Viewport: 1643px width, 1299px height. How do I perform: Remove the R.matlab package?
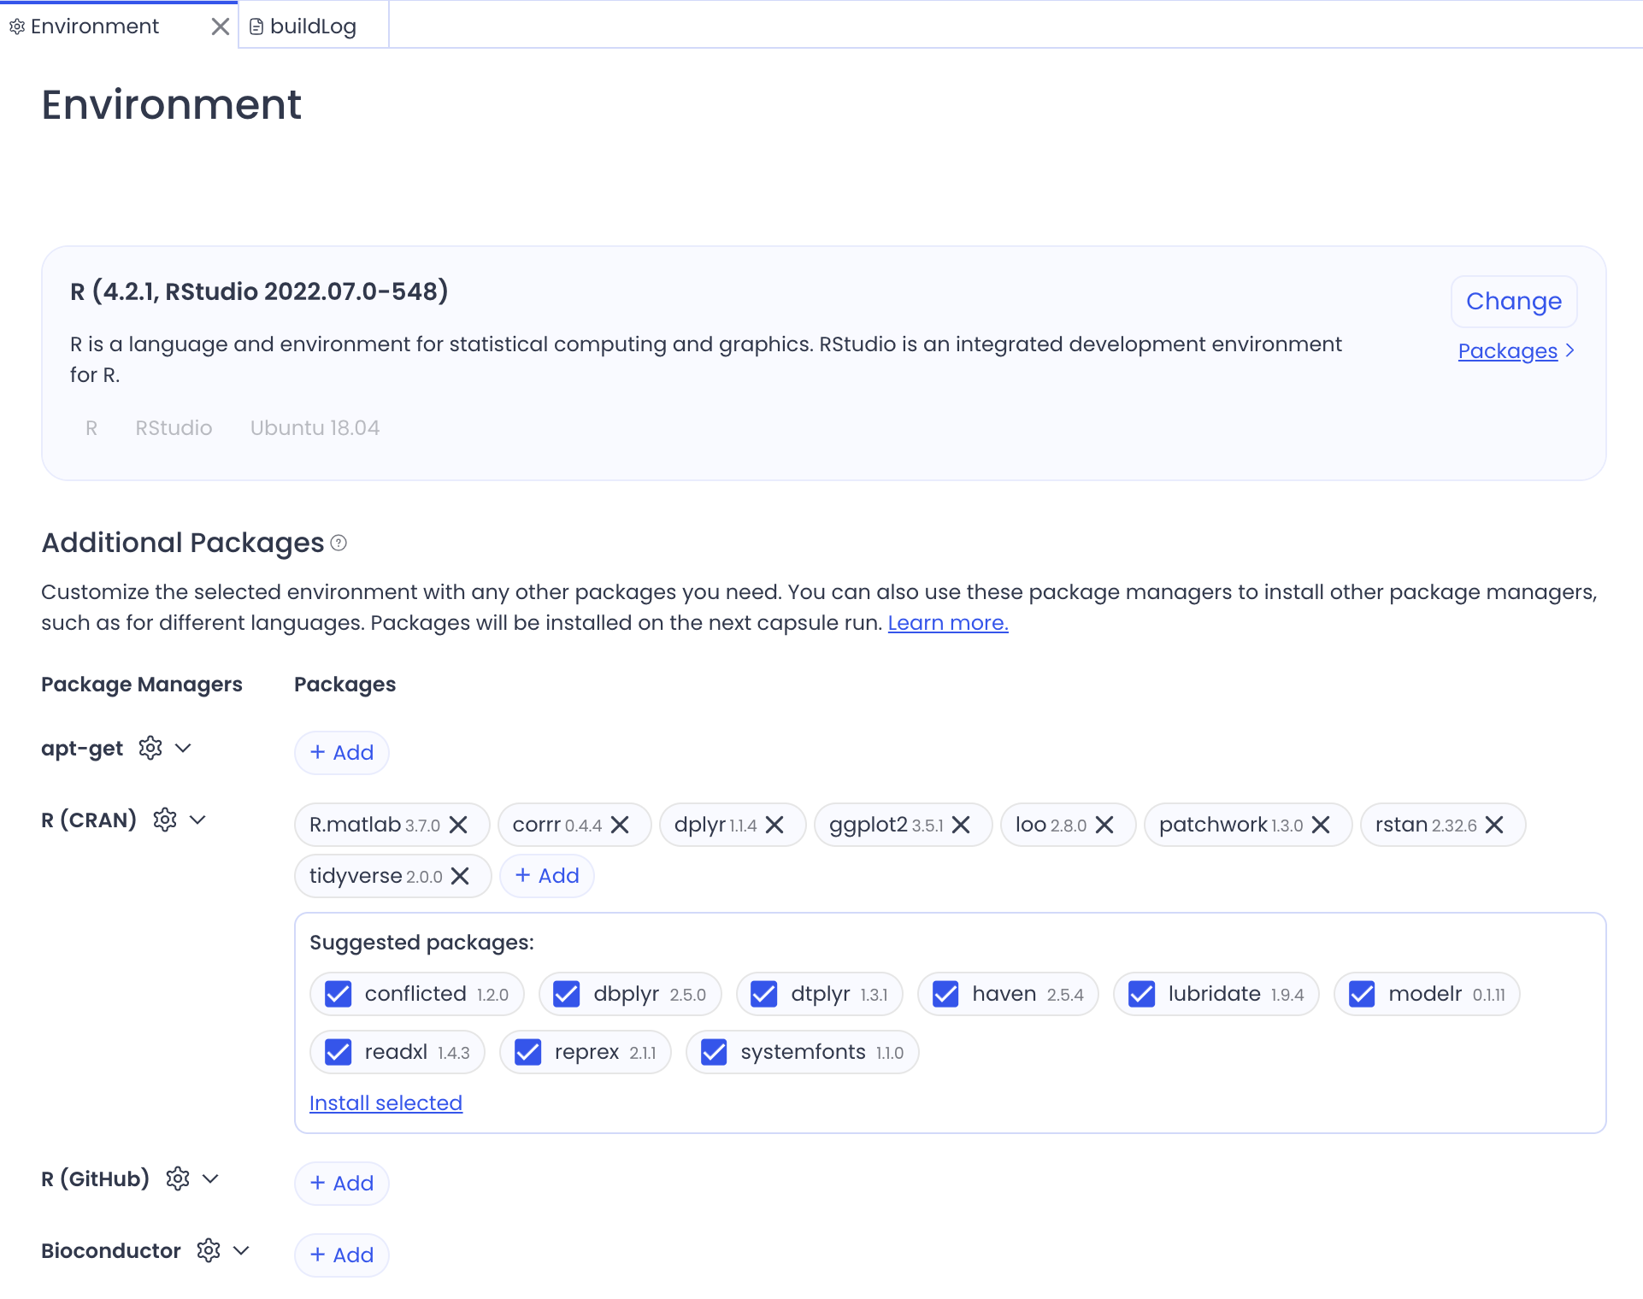click(x=459, y=825)
